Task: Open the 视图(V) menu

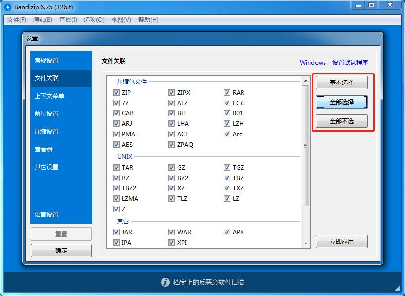Action: point(121,20)
